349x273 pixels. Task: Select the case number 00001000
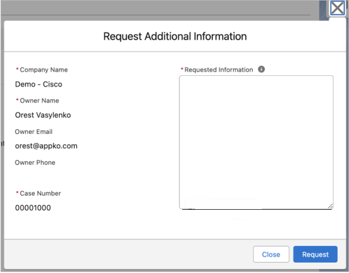pyautogui.click(x=33, y=208)
